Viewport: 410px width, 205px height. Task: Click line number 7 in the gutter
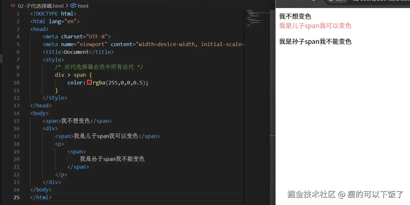[x=18, y=60]
